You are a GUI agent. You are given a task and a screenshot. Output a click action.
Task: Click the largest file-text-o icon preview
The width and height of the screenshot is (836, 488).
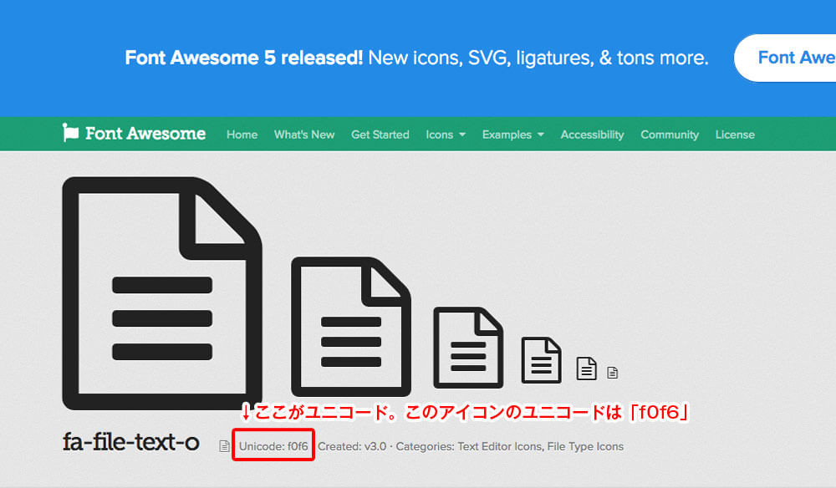coord(162,293)
